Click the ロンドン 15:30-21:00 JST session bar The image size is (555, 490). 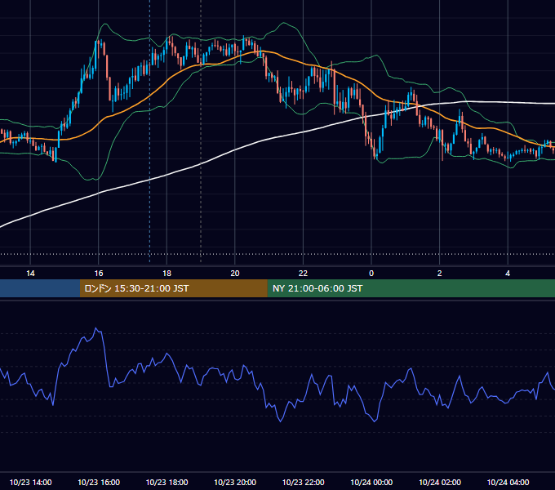tap(173, 288)
